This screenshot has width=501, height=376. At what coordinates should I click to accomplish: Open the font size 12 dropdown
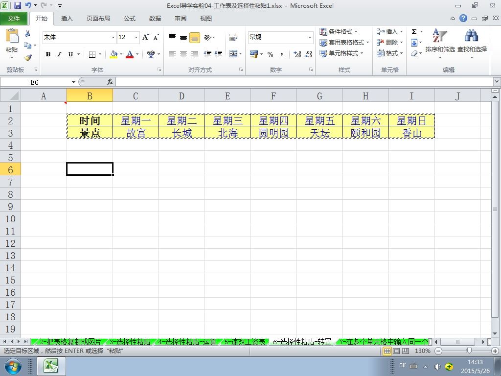point(136,37)
